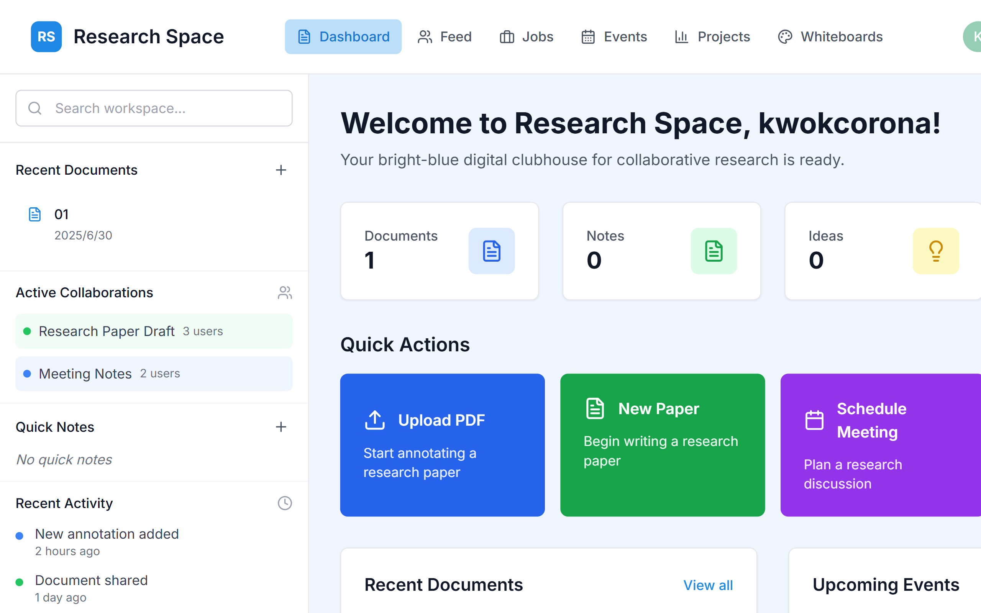The width and height of the screenshot is (981, 613).
Task: Switch to the Dashboard tab
Action: (x=343, y=36)
